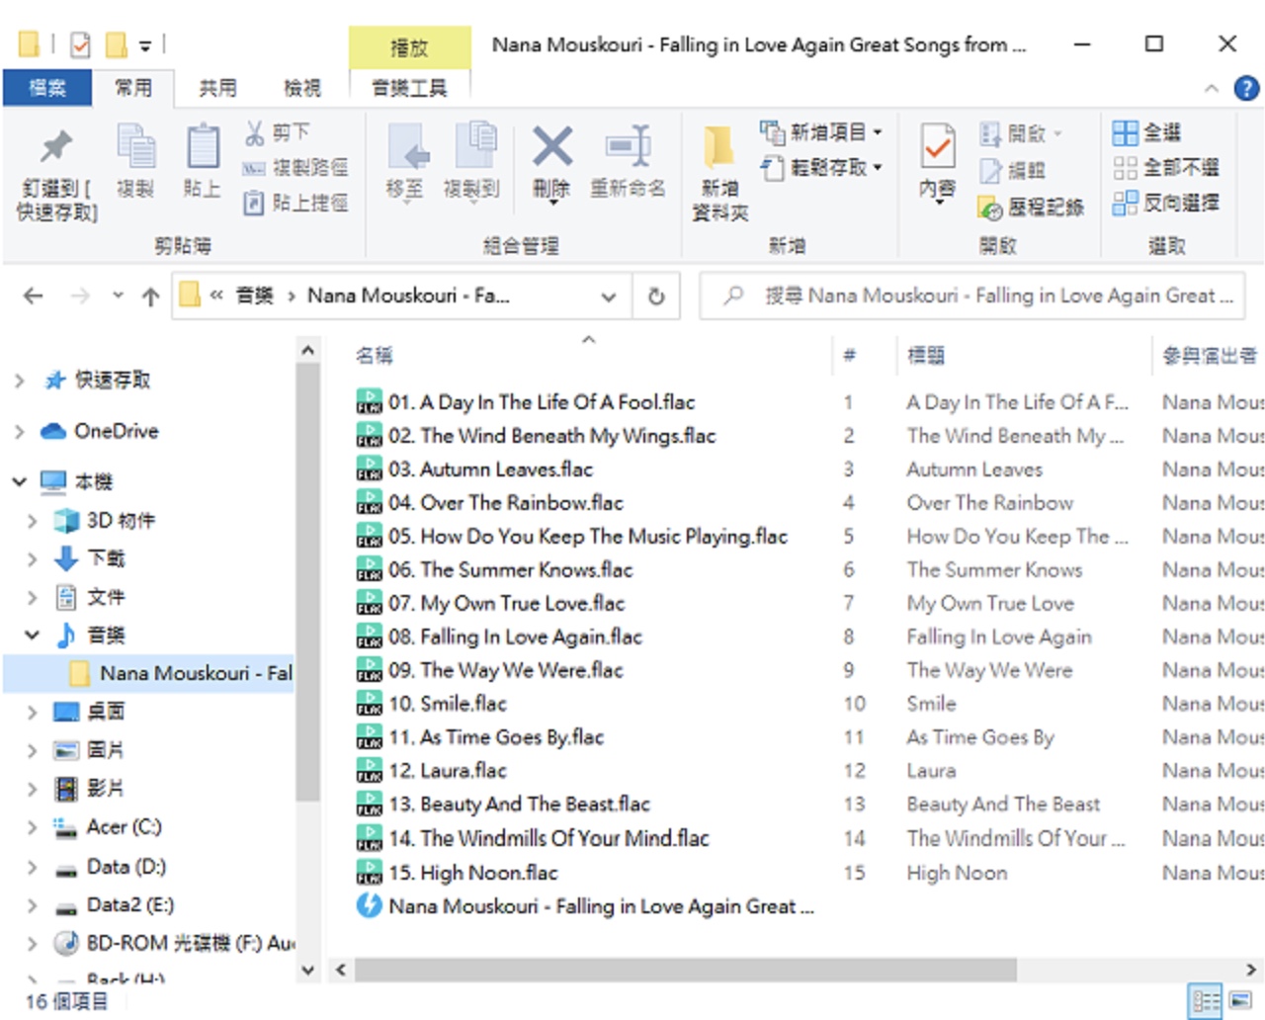Expand Data (D:) drive node
Screen dimensions: 1265x1020
pos(32,868)
